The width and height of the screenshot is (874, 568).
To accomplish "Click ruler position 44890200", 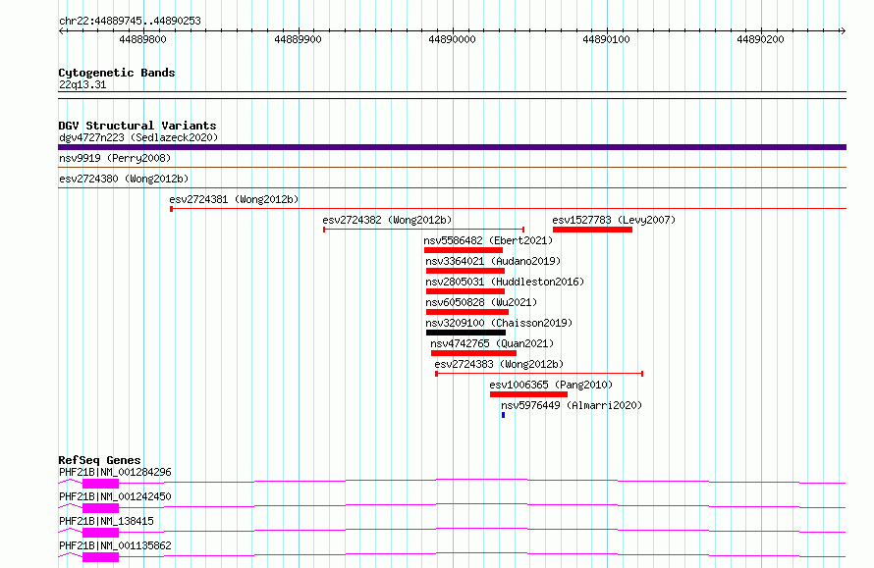I will 760,39.
